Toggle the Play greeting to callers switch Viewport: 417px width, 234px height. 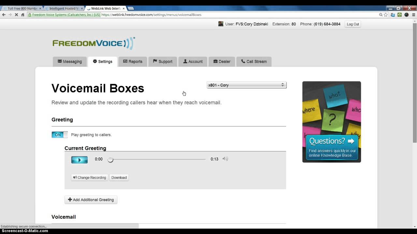coord(60,135)
